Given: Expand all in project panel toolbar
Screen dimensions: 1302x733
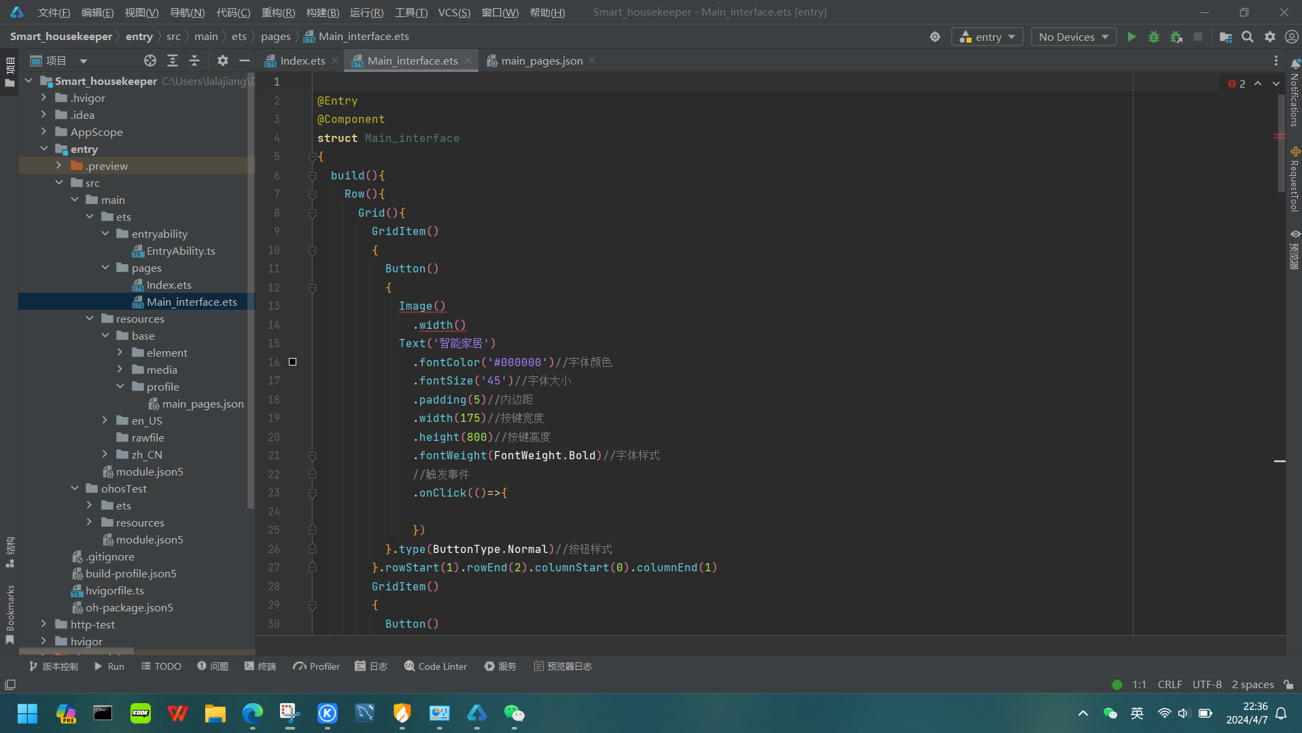Looking at the screenshot, I should click(x=173, y=60).
